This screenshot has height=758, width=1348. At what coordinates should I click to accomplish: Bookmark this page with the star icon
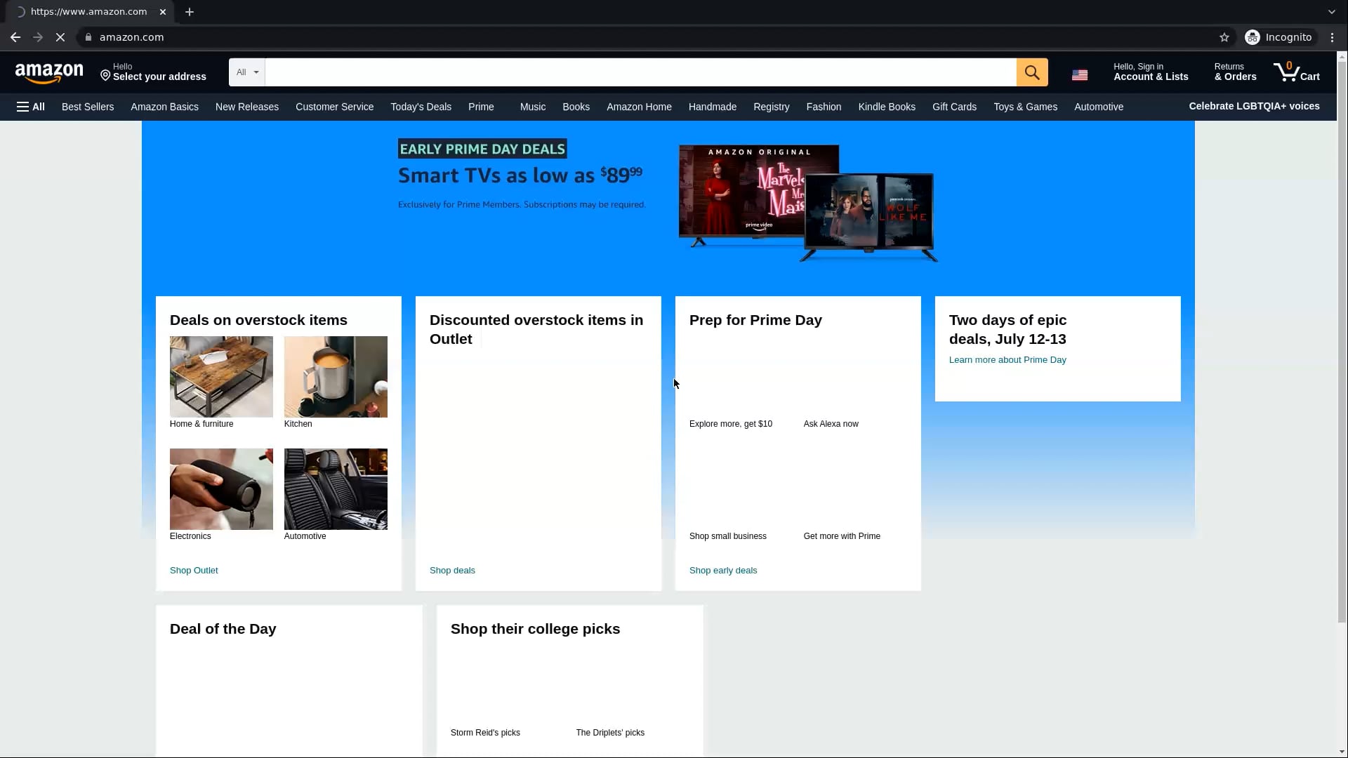pyautogui.click(x=1224, y=37)
